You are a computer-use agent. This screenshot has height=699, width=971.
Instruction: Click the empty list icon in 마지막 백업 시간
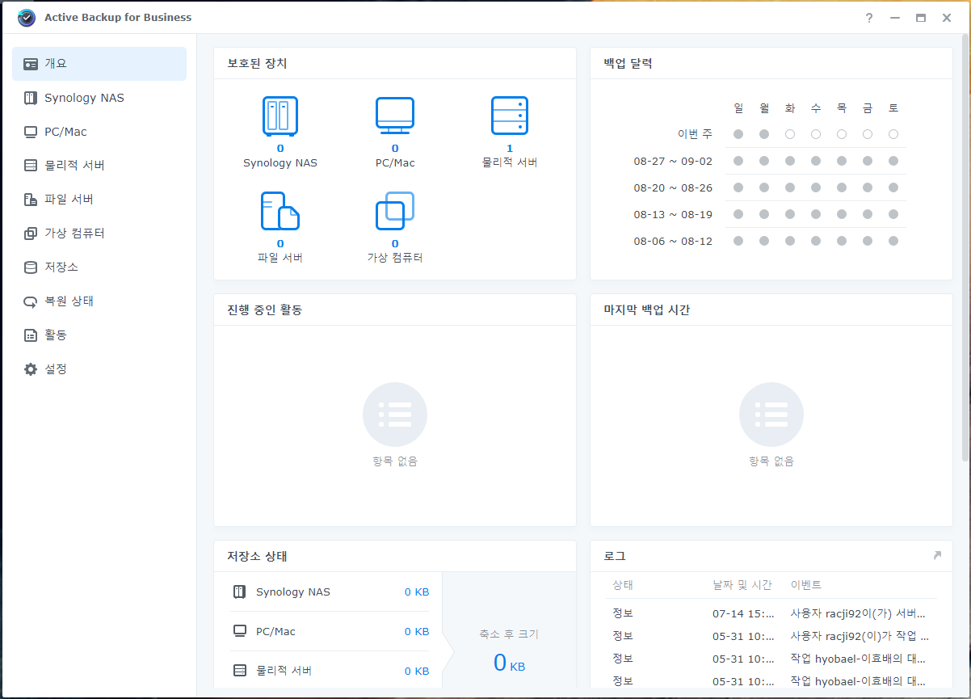click(x=771, y=415)
